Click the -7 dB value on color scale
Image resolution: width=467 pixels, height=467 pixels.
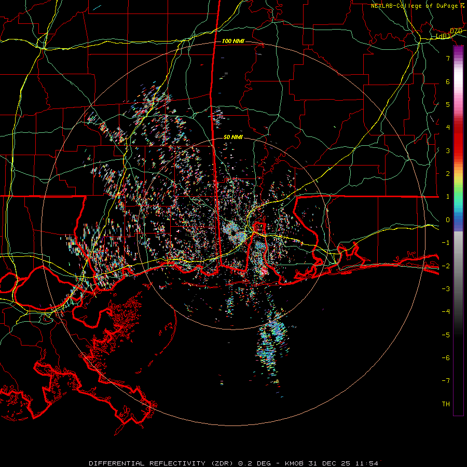pyautogui.click(x=446, y=381)
